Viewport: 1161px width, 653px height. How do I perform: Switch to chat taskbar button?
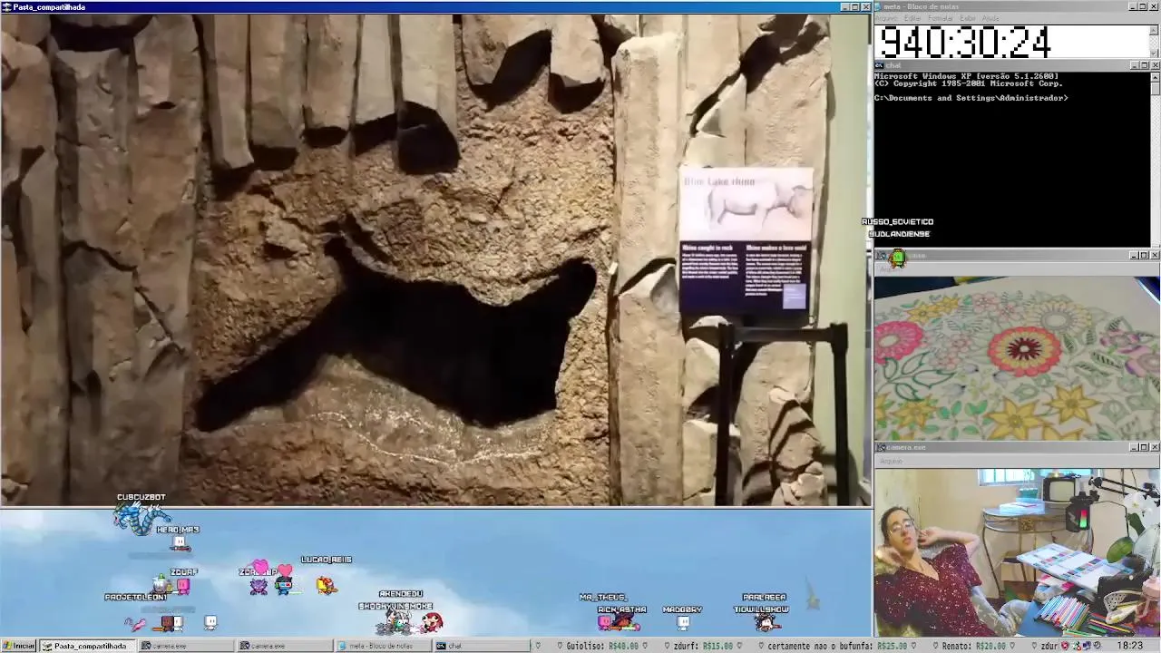coord(481,646)
